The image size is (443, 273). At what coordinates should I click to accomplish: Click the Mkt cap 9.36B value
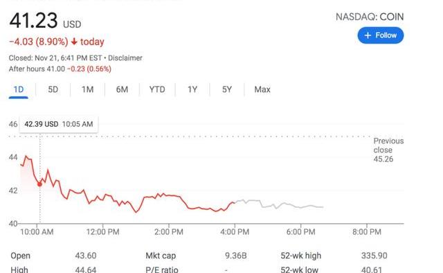click(235, 256)
